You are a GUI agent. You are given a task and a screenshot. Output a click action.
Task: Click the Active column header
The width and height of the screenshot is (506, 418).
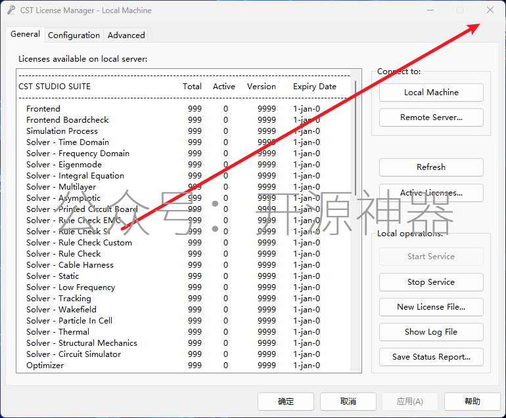[224, 87]
